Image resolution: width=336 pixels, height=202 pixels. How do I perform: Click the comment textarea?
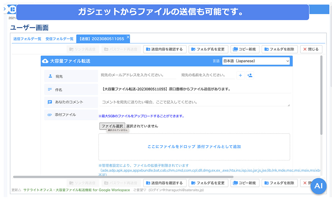pos(195,102)
